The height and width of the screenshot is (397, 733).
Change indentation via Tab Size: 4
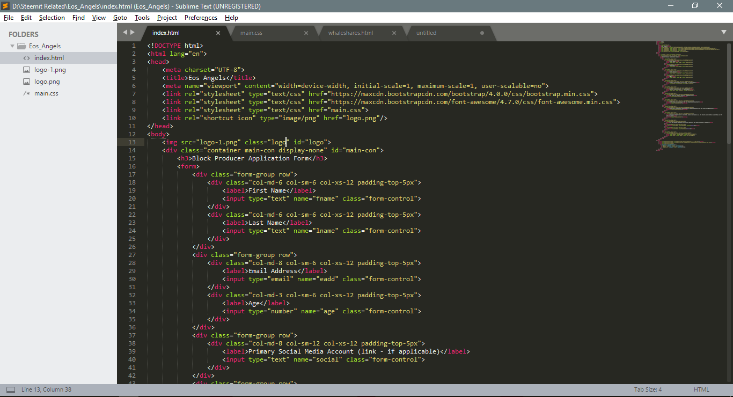click(648, 389)
